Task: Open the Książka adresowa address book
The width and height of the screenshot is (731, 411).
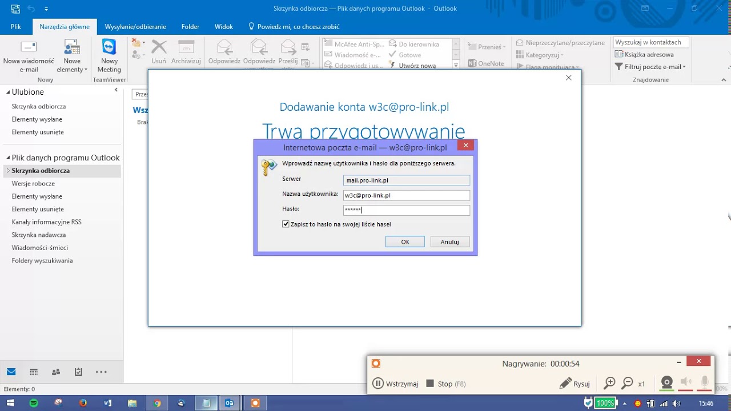Action: [645, 55]
